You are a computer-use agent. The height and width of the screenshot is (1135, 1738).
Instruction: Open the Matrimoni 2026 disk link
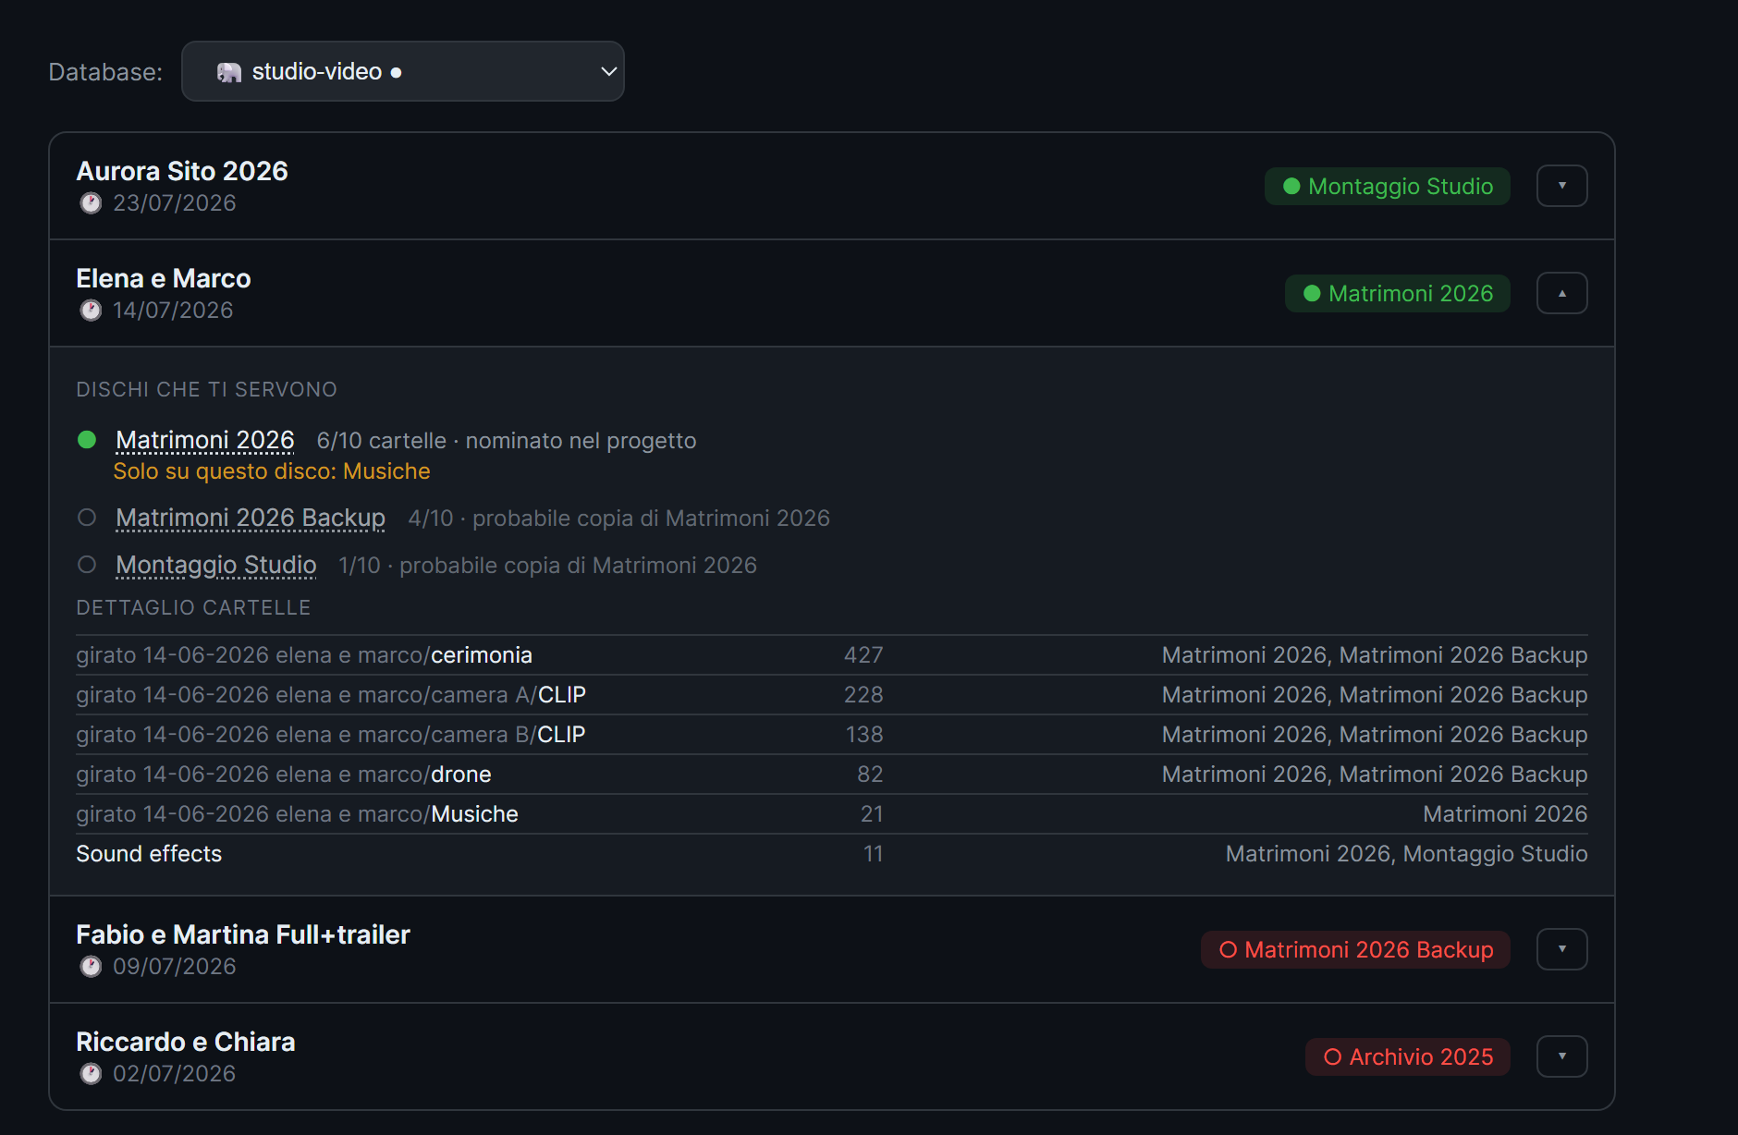point(205,440)
